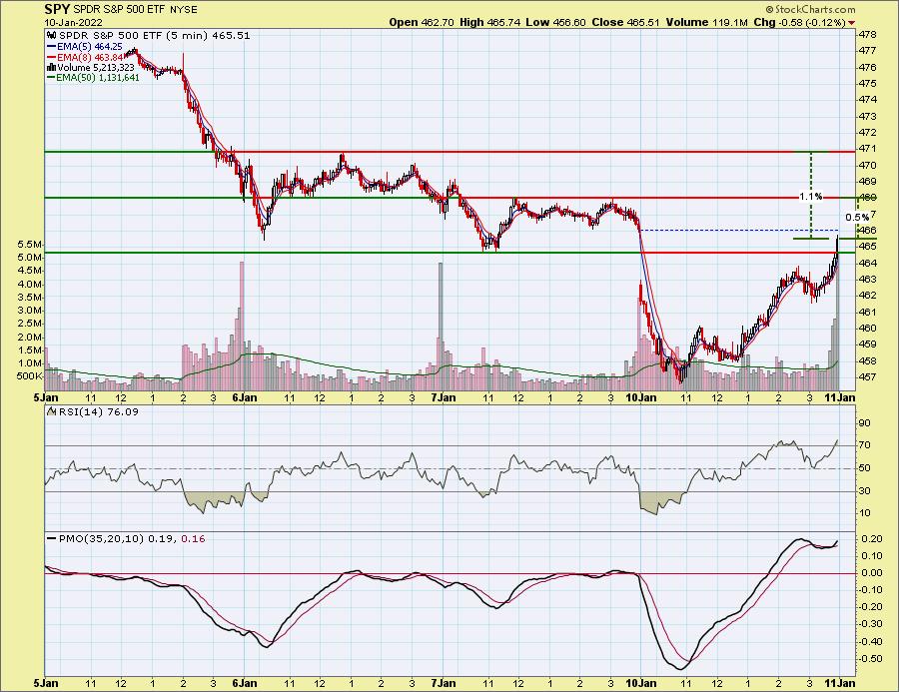The image size is (899, 692).
Task: Click the PMO axis label 0.20
Action: pos(872,539)
